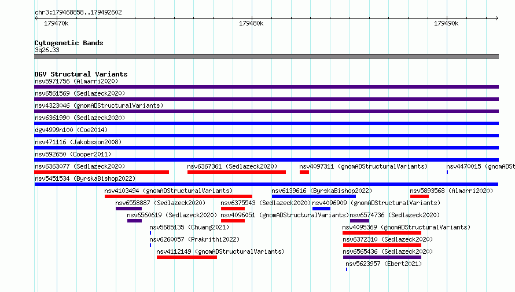Click the left arrow on the ruler

(x=36, y=18)
